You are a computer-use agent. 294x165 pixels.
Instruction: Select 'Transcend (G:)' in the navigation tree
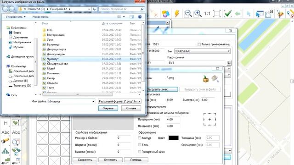[x=22, y=86]
